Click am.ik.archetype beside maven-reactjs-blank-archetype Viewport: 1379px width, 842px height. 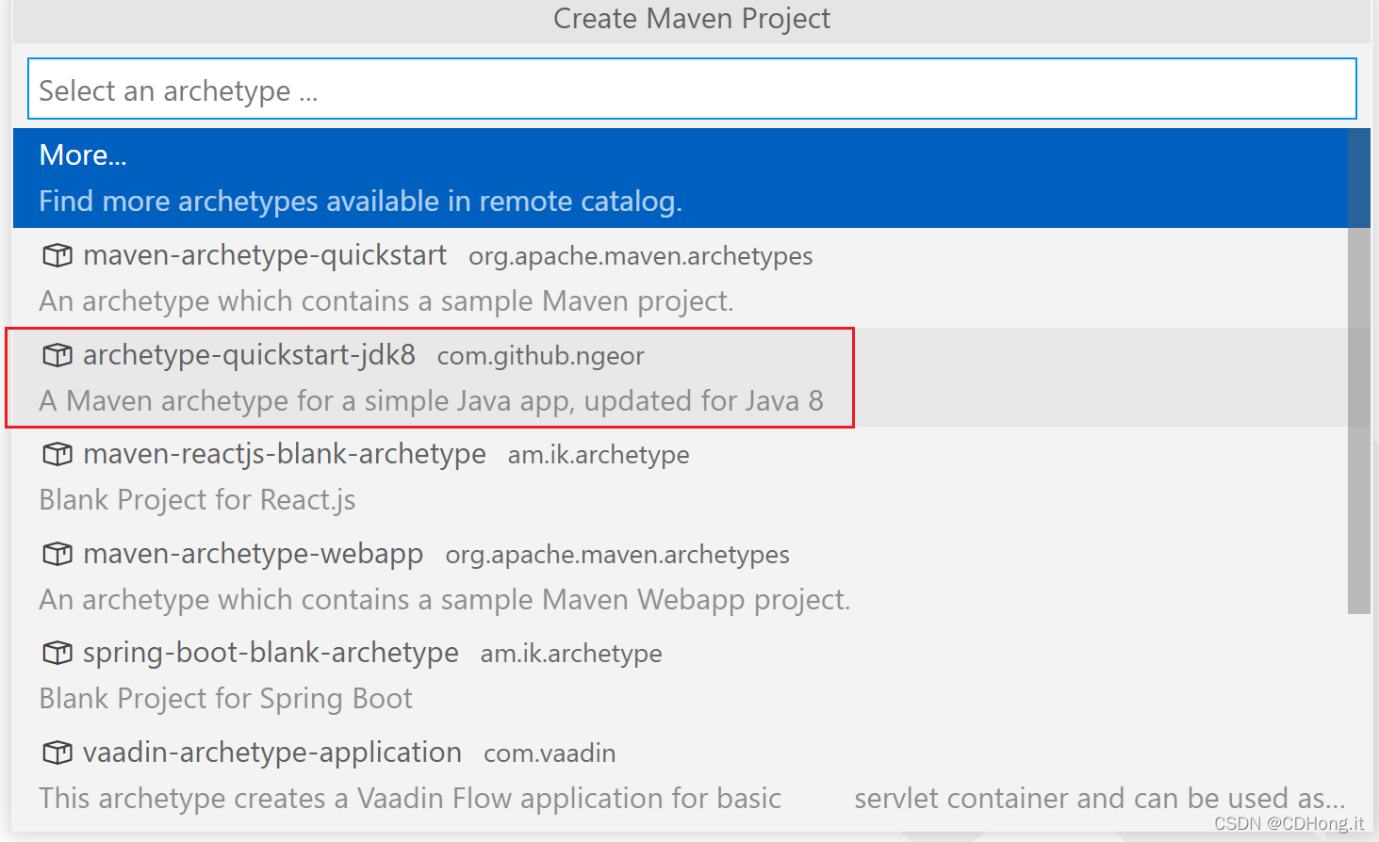coord(599,455)
